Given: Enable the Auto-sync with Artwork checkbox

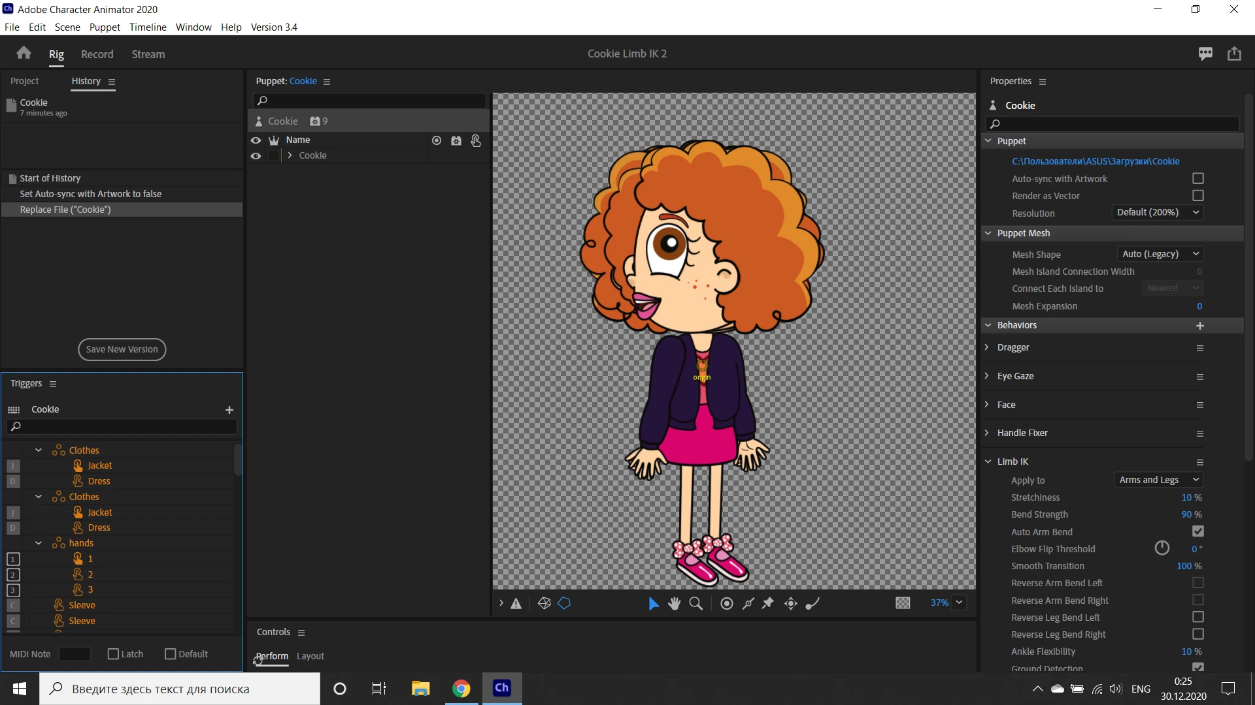Looking at the screenshot, I should click(1197, 178).
